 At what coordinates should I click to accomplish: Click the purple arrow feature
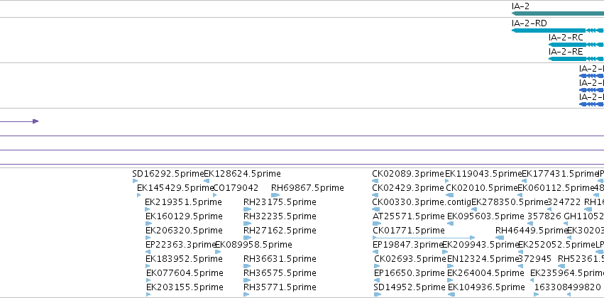point(19,121)
